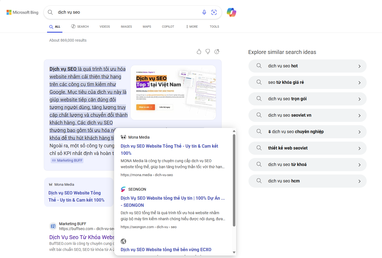Switch to the MAPS tab

point(147,27)
